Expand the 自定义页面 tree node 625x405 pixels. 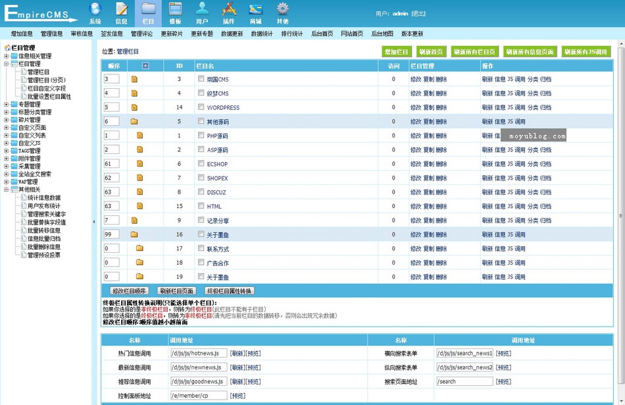coord(6,128)
